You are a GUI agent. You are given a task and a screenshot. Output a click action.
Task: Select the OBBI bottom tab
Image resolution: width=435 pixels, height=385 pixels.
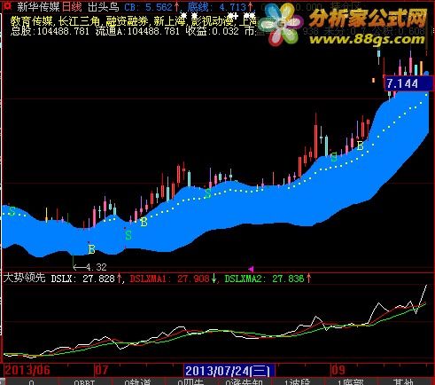click(84, 382)
